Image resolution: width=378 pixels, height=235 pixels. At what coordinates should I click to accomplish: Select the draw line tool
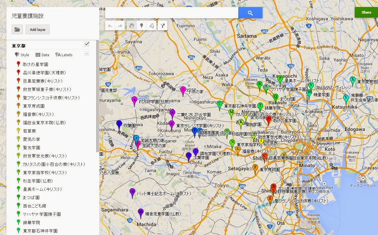coord(152,26)
